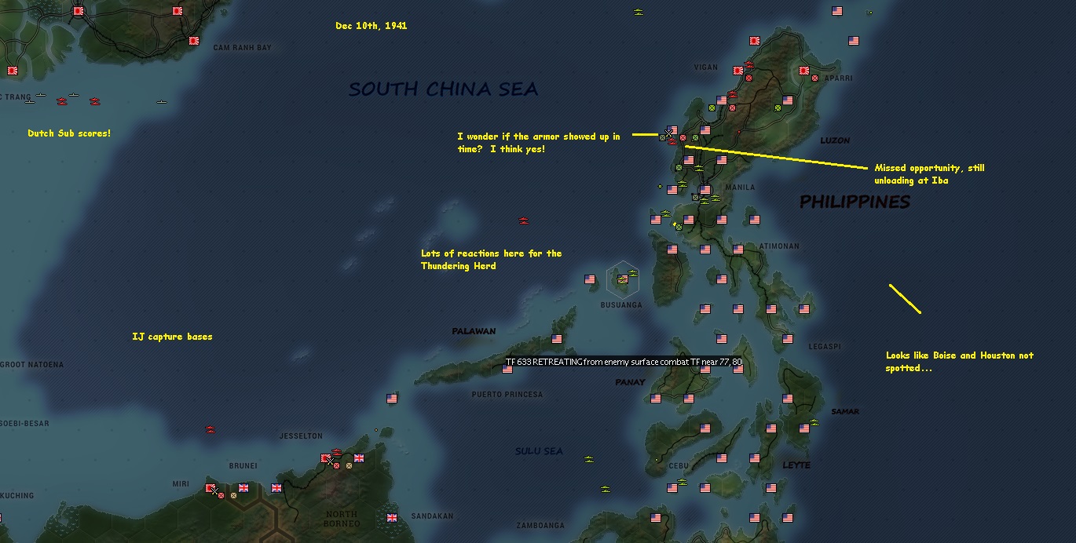1076x543 pixels.
Task: Select the Japanese flag base at Miri
Action: click(210, 488)
